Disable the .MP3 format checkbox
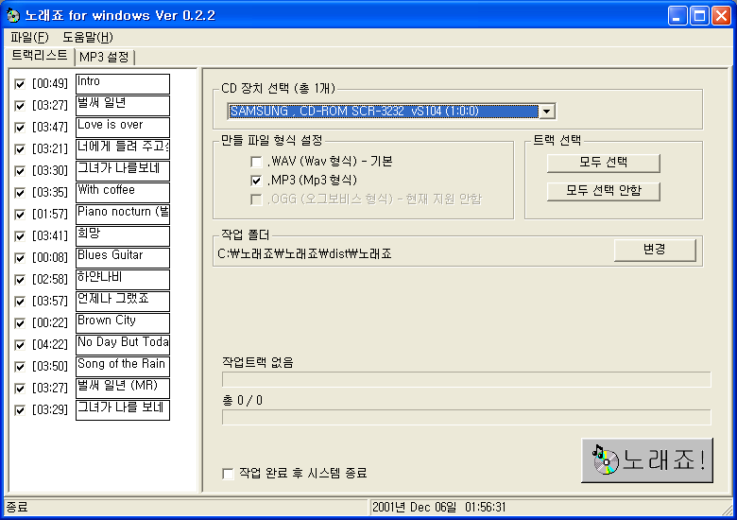 coord(256,180)
